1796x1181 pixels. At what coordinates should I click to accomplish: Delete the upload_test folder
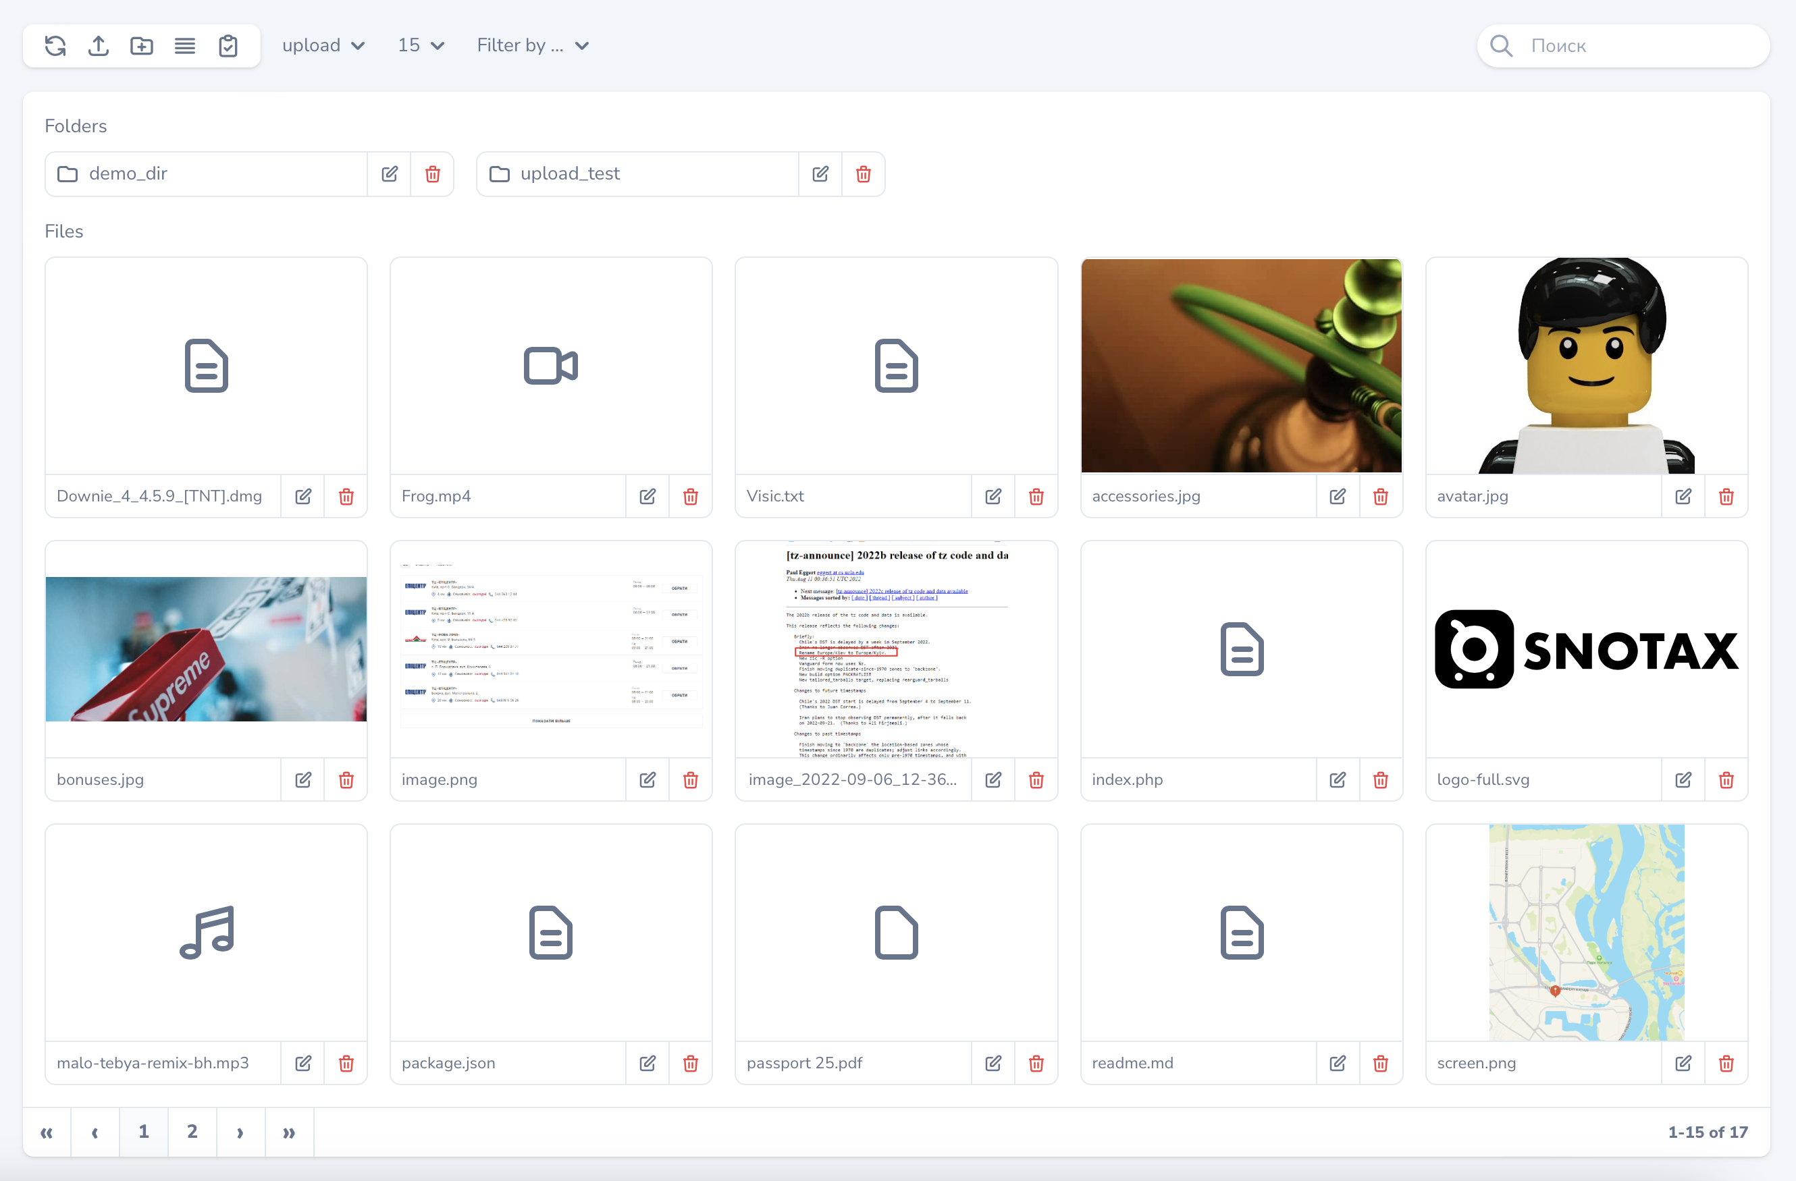(x=864, y=174)
